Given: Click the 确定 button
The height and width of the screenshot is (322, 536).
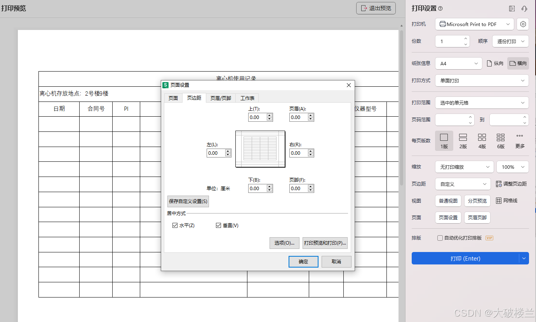Looking at the screenshot, I should pyautogui.click(x=303, y=262).
